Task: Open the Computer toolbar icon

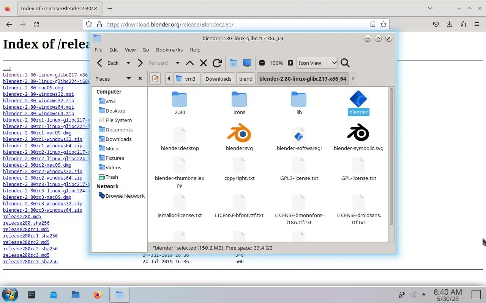Action: tap(247, 63)
